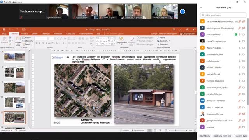Image resolution: width=249 pixels, height=140 pixels.
Task: Click the Notes (Заметки) status bar button
Action: click(124, 131)
